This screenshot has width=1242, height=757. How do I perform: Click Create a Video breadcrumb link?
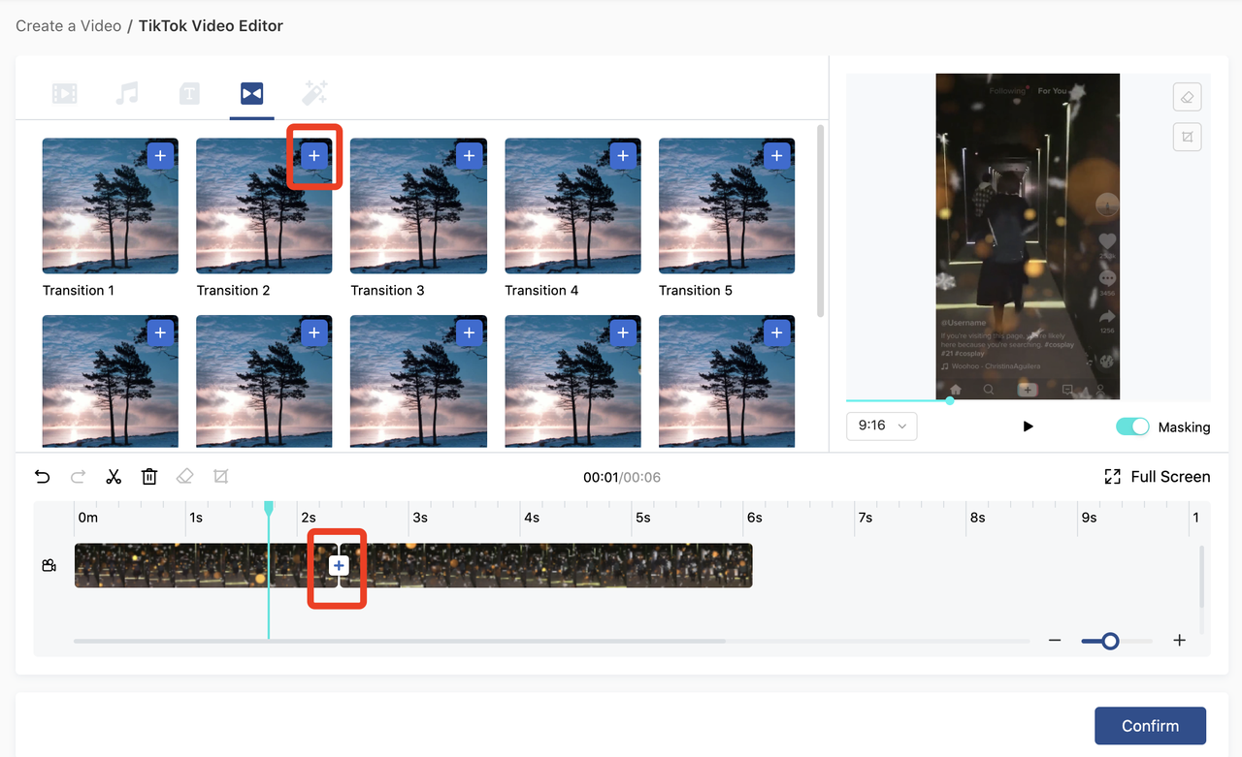(x=68, y=26)
